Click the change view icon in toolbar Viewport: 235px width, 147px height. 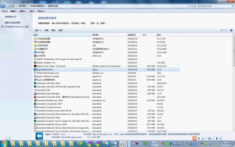pos(222,30)
